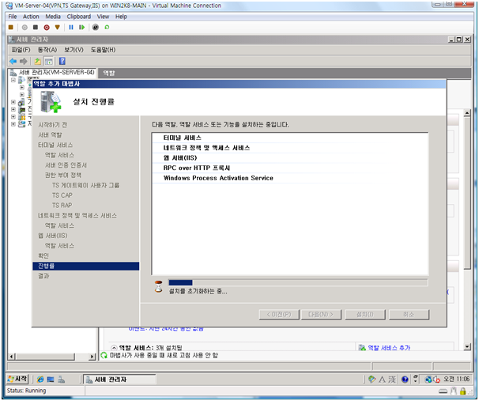Open the 보기(V) menu

pos(74,50)
